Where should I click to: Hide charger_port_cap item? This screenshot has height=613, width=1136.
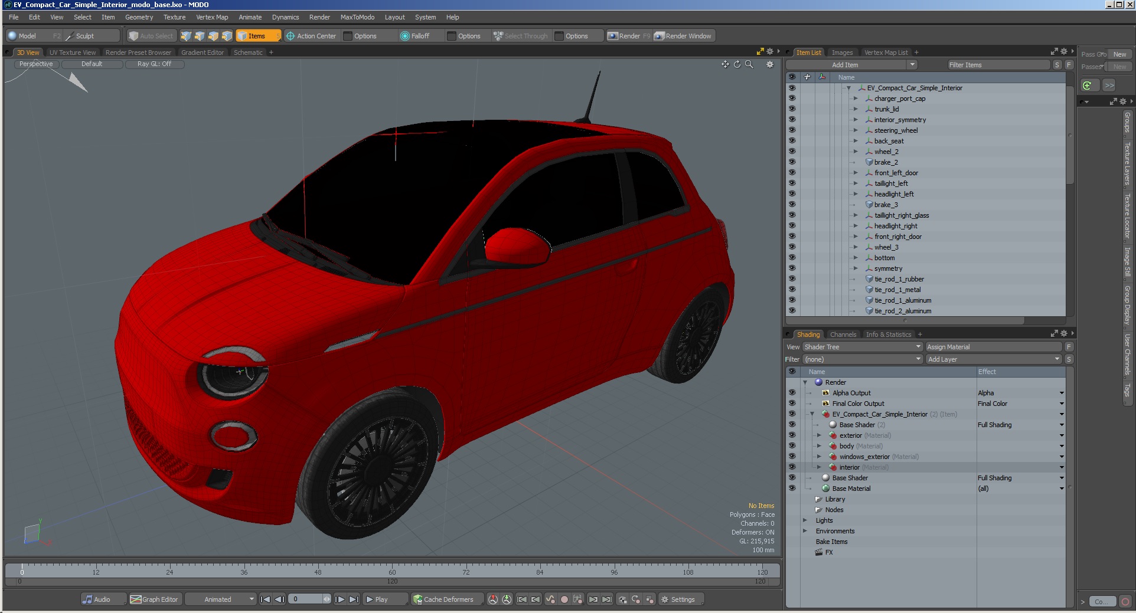tap(792, 99)
